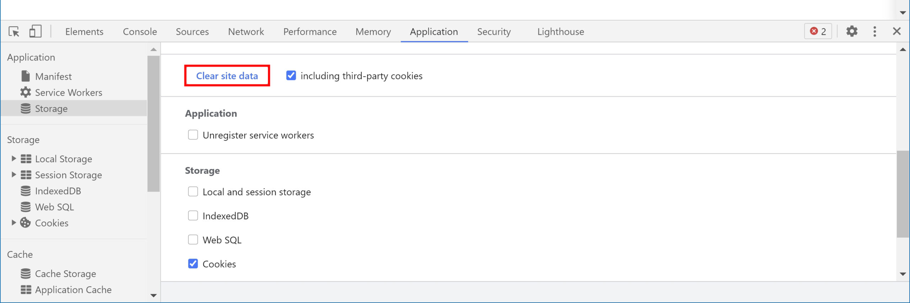Screen dimensions: 910x303
Task: Open the three-dot customize menu
Action: tap(874, 31)
